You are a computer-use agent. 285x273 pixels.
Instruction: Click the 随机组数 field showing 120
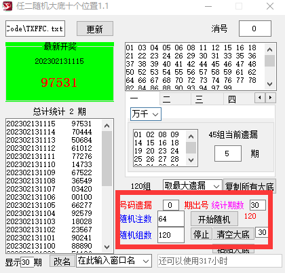[x=171, y=235]
